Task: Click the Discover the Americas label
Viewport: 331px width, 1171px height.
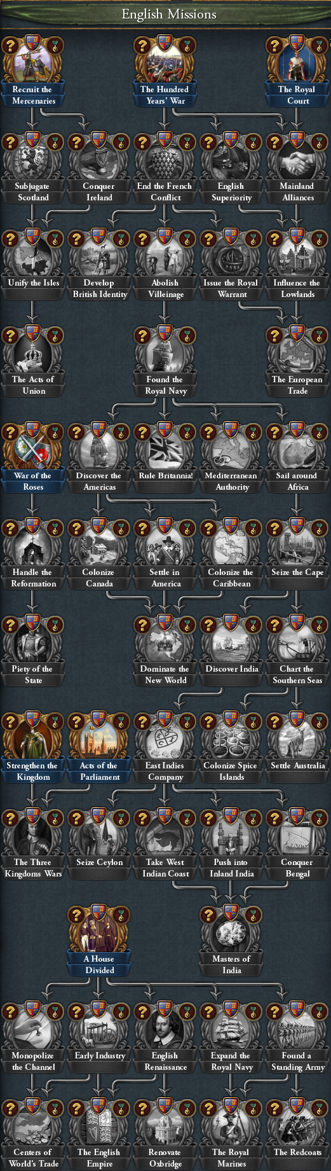Action: tap(99, 482)
